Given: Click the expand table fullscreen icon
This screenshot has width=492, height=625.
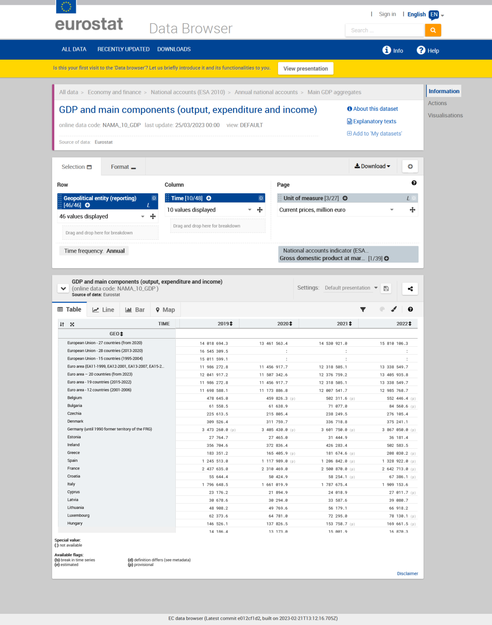Looking at the screenshot, I should tap(72, 324).
